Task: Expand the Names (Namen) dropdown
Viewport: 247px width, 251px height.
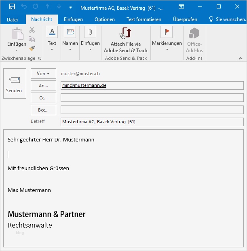Action: coord(70,40)
